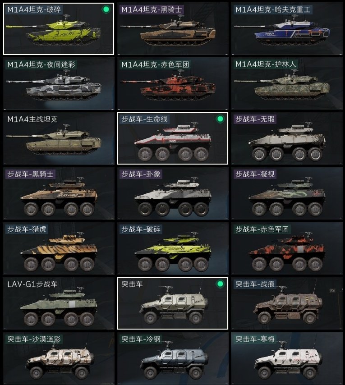Select the 突击车-寒梅 white assault vehicle
This screenshot has width=345, height=385.
click(x=286, y=358)
